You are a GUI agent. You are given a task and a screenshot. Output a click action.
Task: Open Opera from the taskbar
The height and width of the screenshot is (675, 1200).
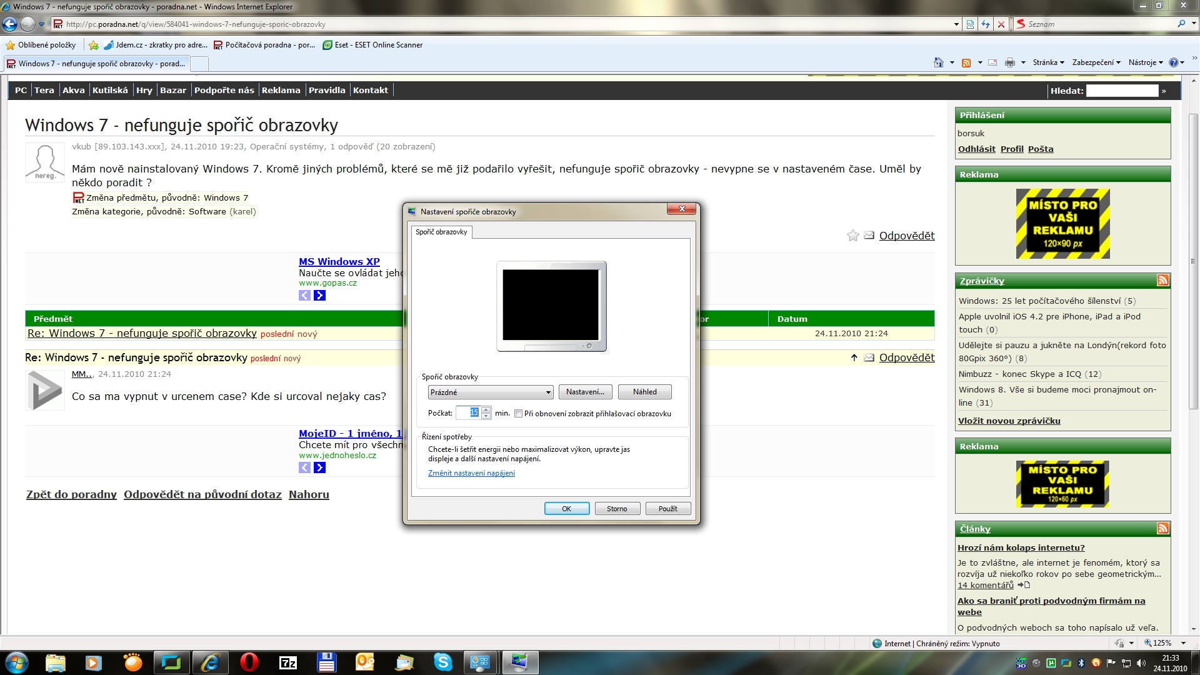tap(249, 662)
